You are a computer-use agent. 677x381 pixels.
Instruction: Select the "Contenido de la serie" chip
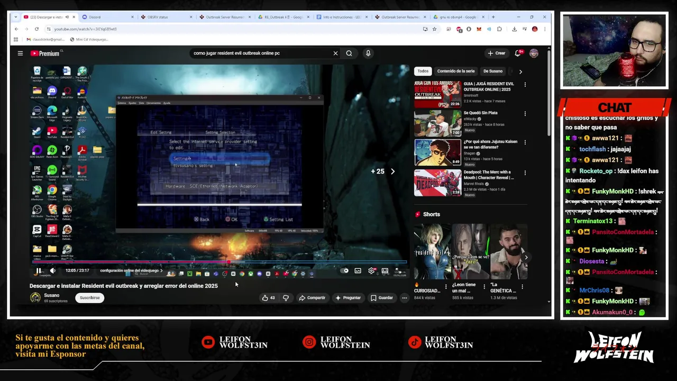pos(456,71)
